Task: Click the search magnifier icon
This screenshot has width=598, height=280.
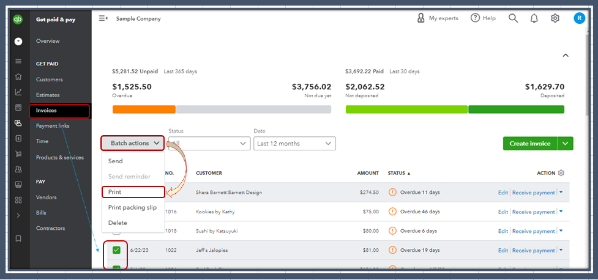Action: [514, 18]
